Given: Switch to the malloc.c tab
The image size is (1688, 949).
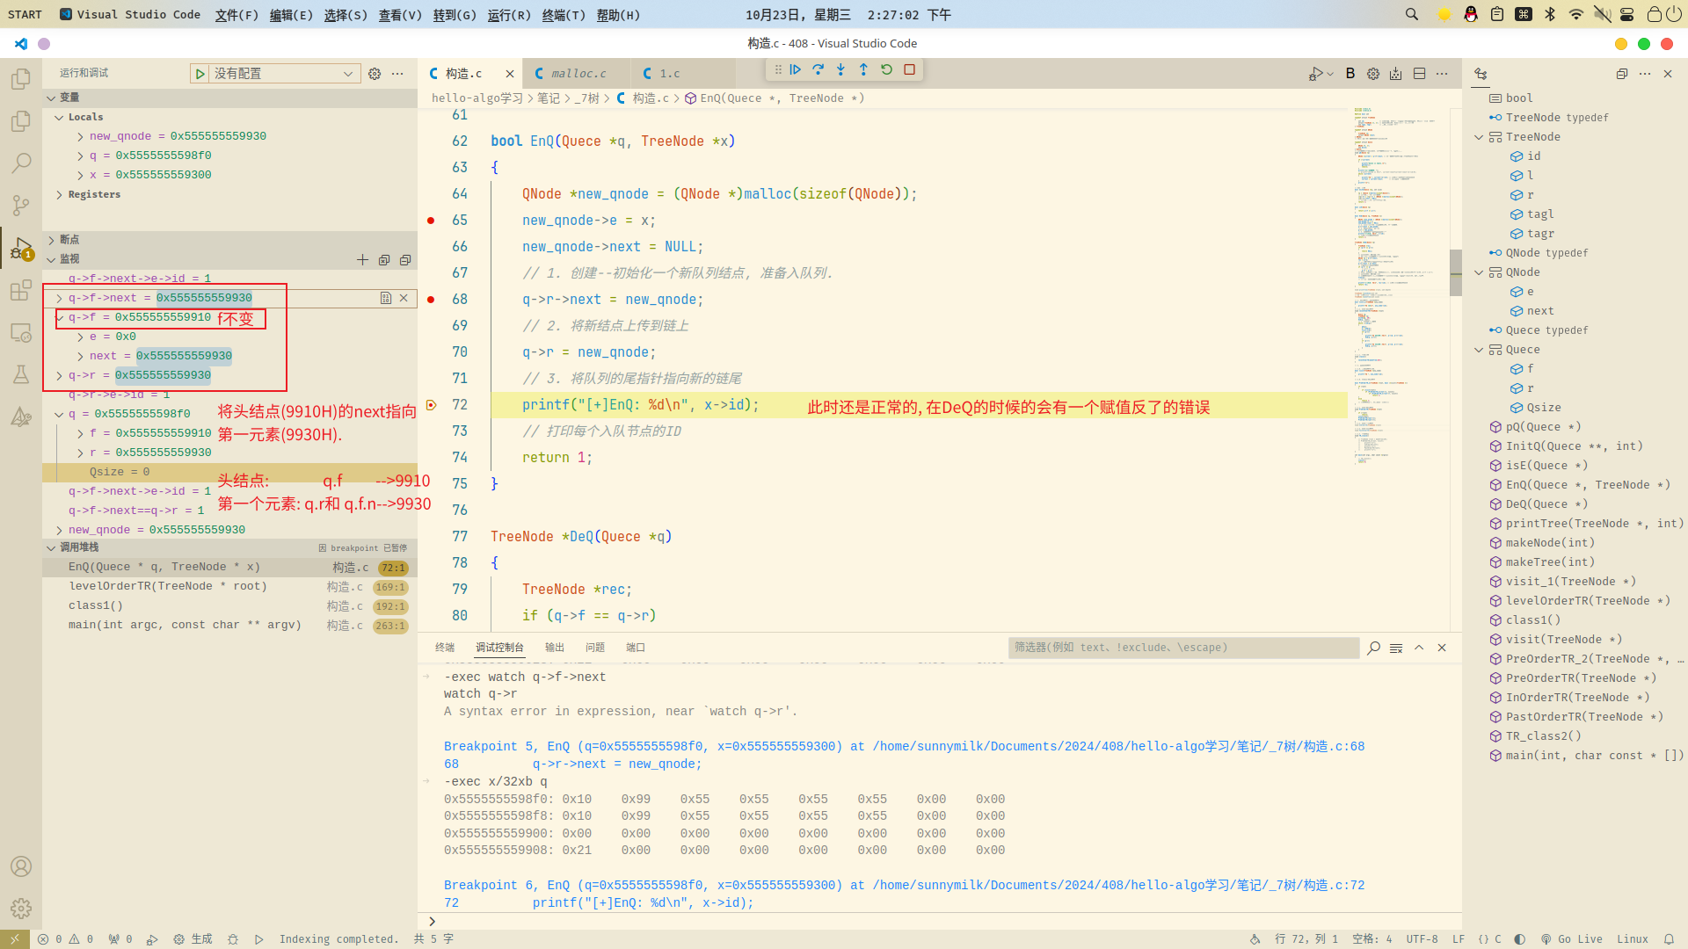Looking at the screenshot, I should (578, 74).
